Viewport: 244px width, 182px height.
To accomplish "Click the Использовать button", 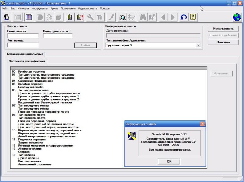I will [x=223, y=29].
